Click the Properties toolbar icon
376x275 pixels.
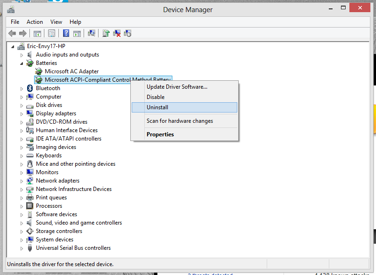[x=51, y=33]
